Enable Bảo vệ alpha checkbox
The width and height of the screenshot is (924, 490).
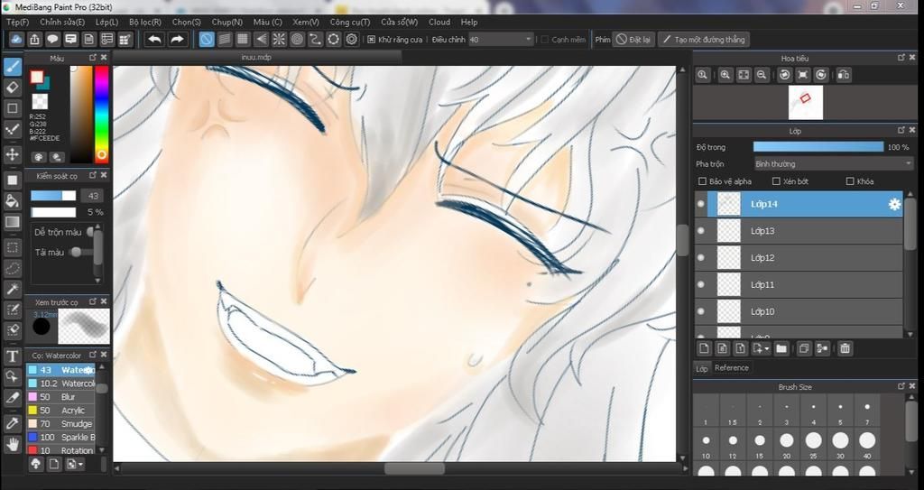click(x=702, y=181)
